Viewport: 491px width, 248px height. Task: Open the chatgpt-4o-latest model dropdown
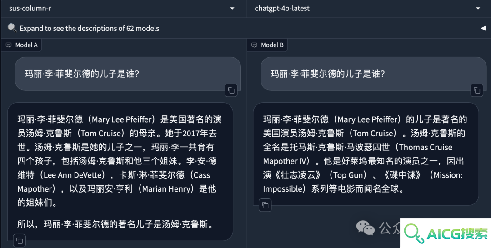(369, 9)
